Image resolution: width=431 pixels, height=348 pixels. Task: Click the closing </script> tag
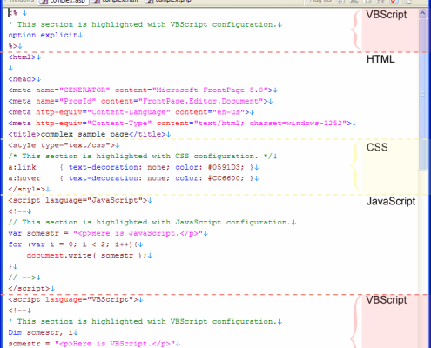click(29, 289)
